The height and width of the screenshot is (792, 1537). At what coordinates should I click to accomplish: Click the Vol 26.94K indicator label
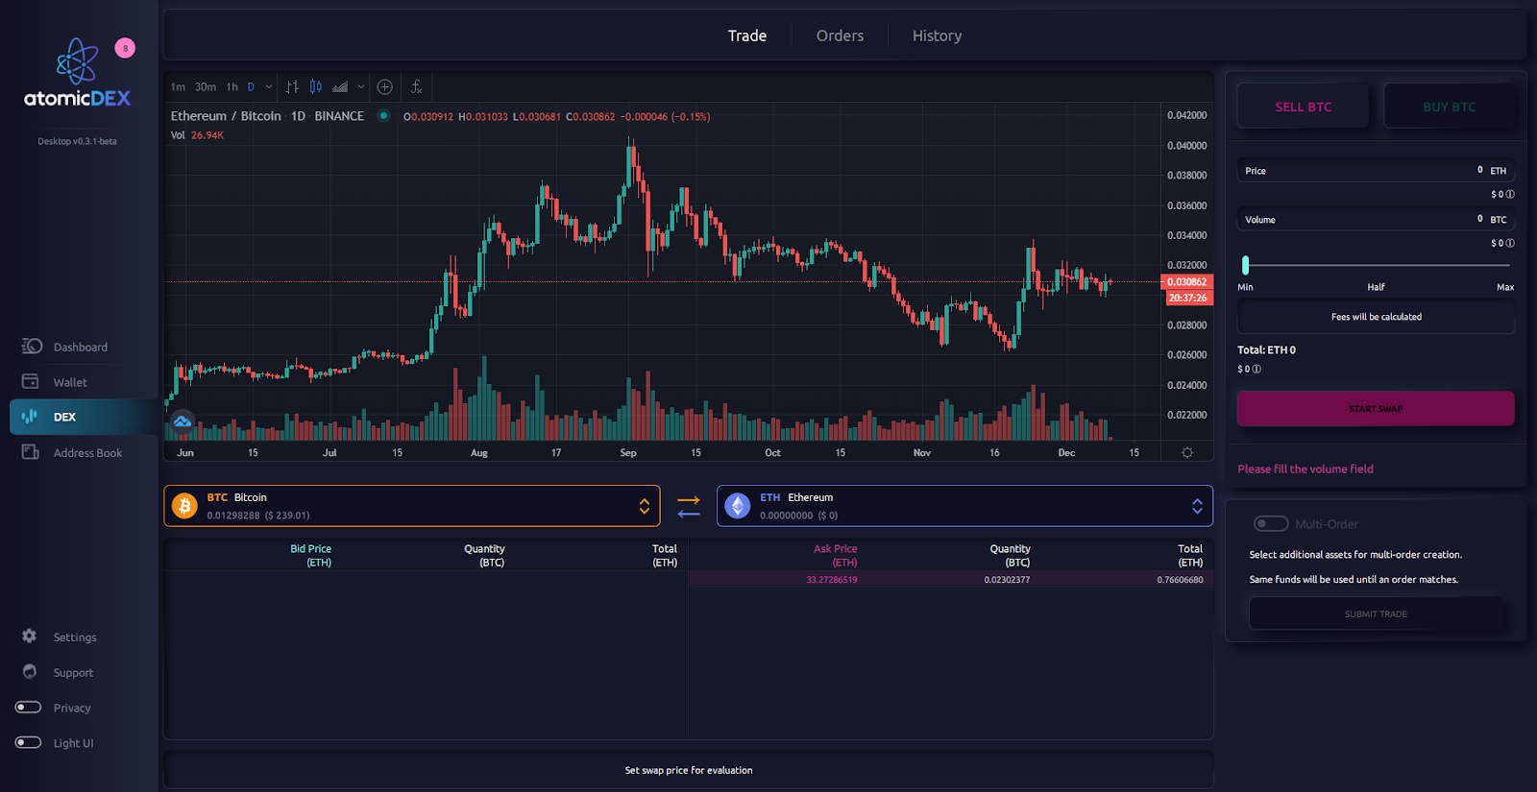click(197, 135)
